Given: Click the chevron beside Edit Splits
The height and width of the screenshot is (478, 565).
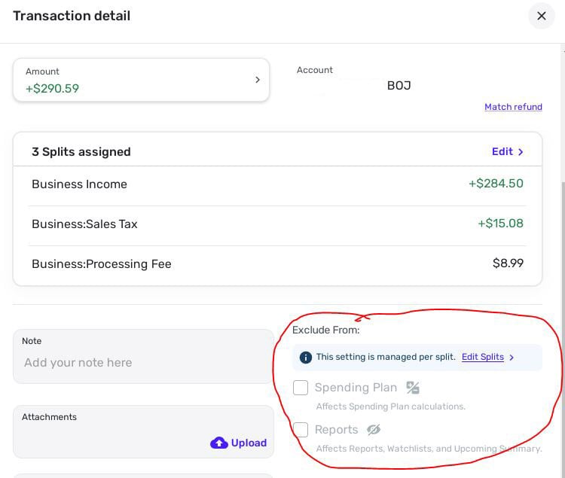Looking at the screenshot, I should [x=512, y=358].
